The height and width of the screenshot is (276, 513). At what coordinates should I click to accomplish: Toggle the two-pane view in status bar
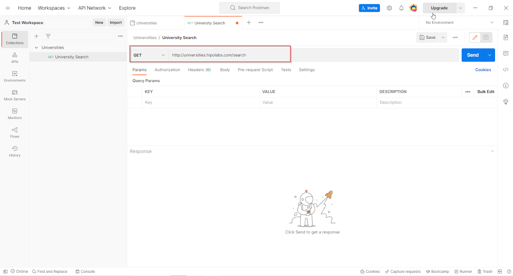tap(500, 272)
